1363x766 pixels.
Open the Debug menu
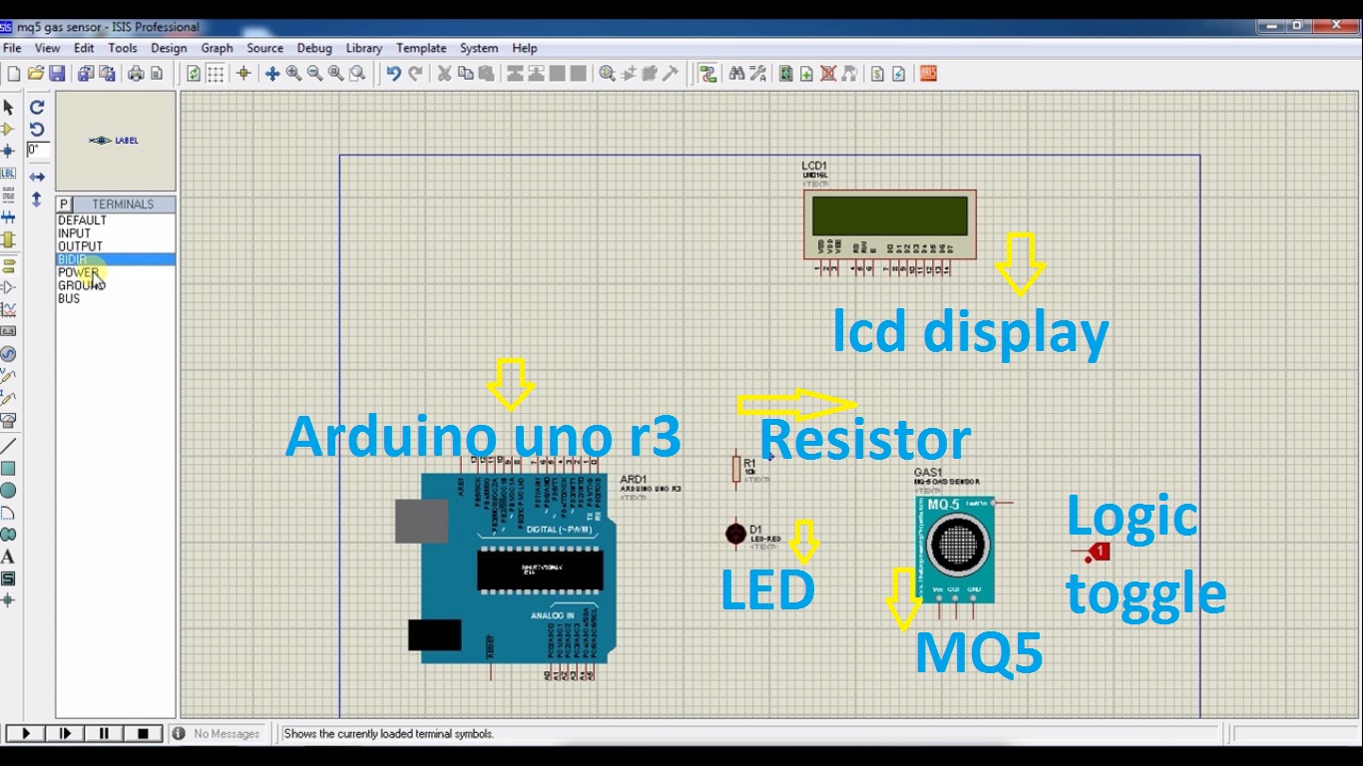(x=313, y=48)
